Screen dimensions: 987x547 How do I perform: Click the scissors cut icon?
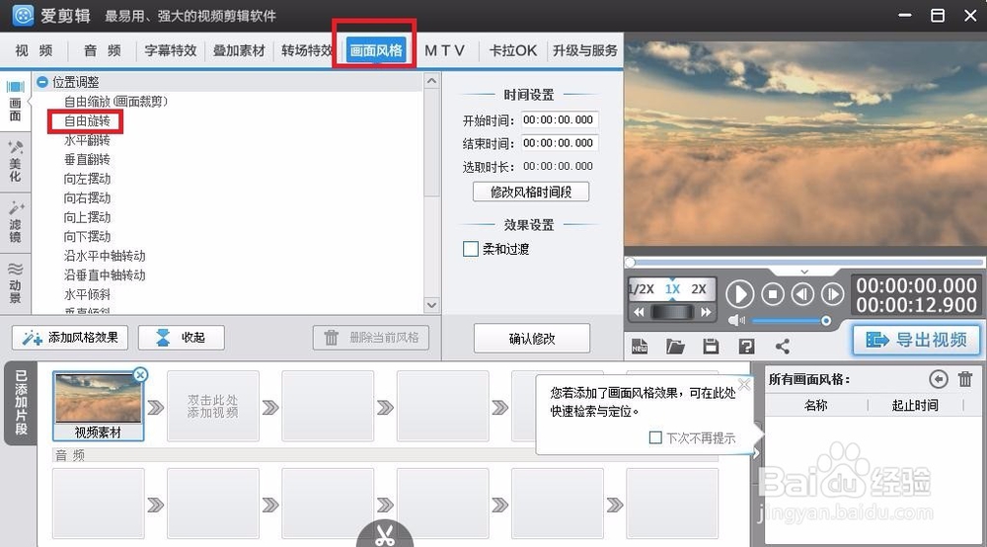(385, 535)
